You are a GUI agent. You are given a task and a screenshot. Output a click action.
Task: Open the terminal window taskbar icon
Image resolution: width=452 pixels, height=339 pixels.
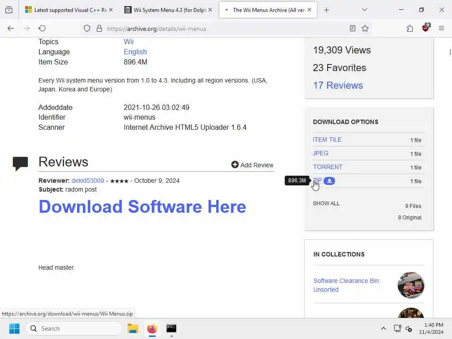171,328
